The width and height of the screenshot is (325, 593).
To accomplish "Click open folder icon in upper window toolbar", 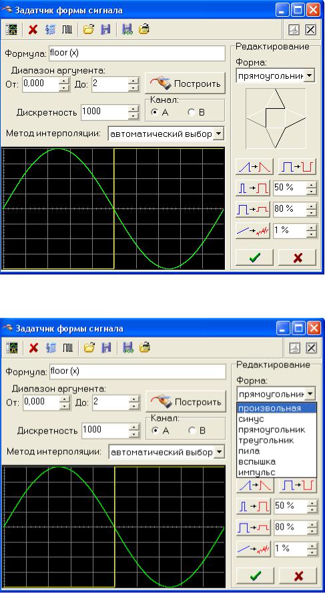I will click(x=89, y=30).
